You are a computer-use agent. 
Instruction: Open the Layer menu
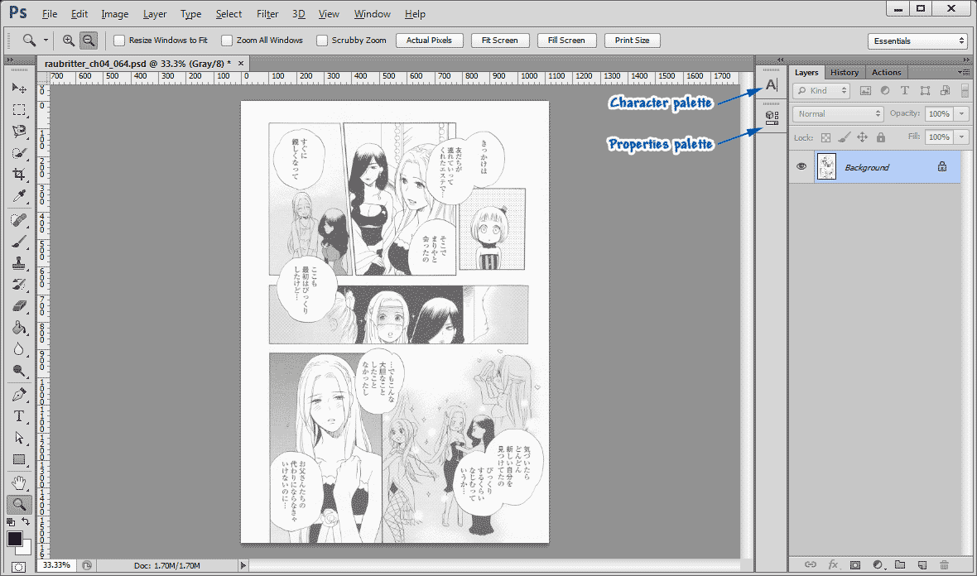coord(155,14)
